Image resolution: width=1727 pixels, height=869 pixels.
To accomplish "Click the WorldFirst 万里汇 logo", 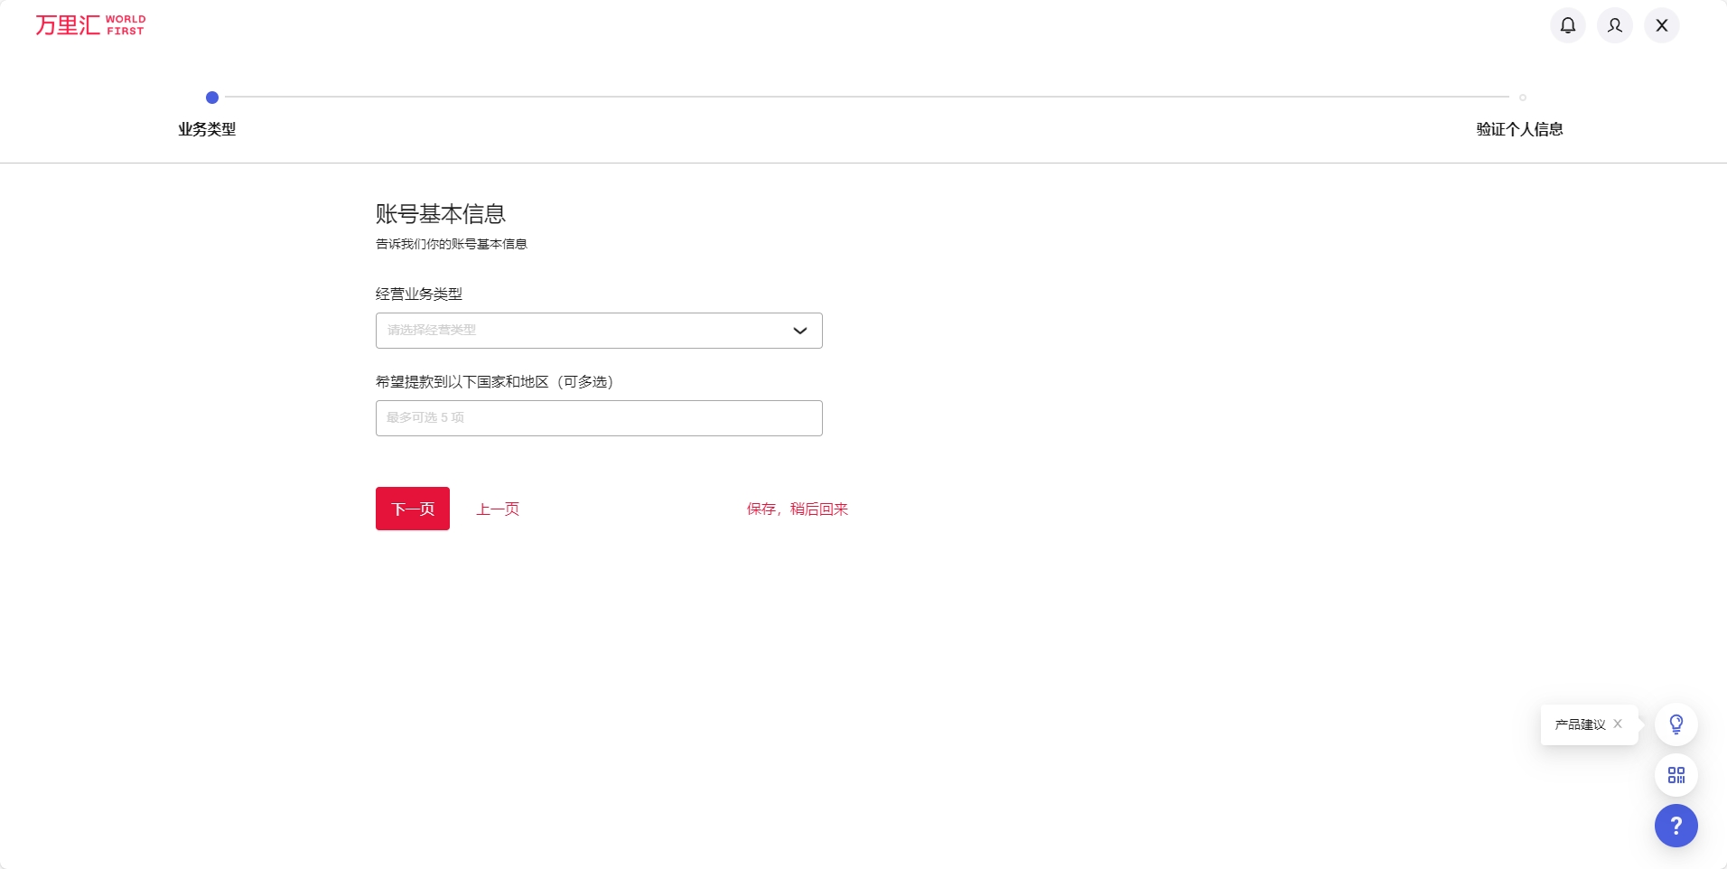I will [x=90, y=24].
